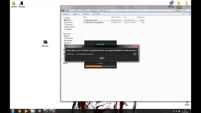Sort files by Dimensione column
This screenshot has height=113, width=201.
(x=140, y=17)
